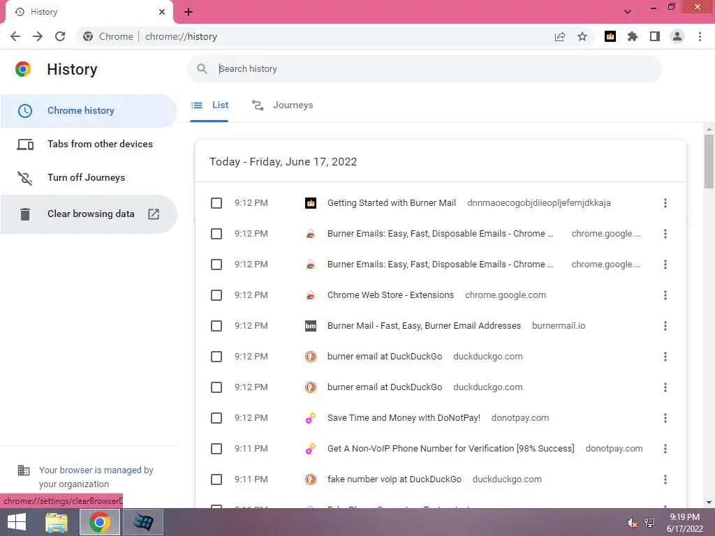Image resolution: width=715 pixels, height=536 pixels.
Task: Open actions menu for burnermail.io entry
Action: click(x=665, y=326)
